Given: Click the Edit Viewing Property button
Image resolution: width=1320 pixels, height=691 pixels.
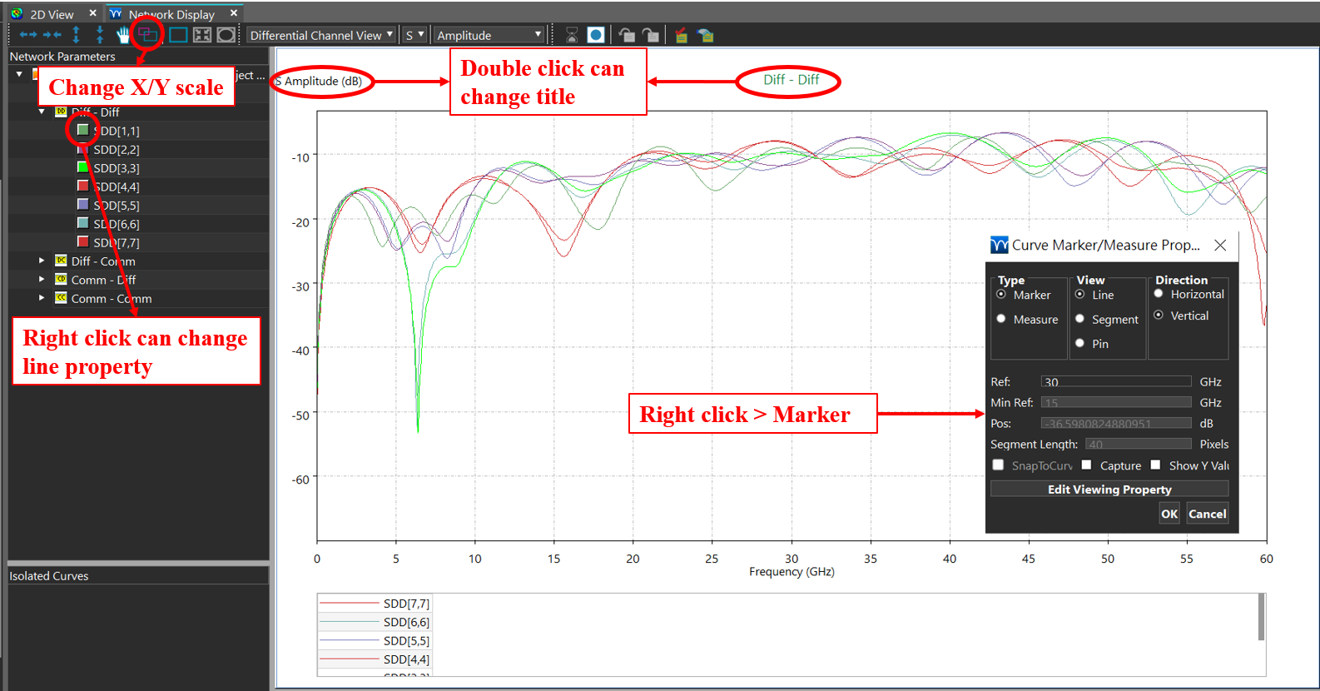Looking at the screenshot, I should click(x=1109, y=490).
